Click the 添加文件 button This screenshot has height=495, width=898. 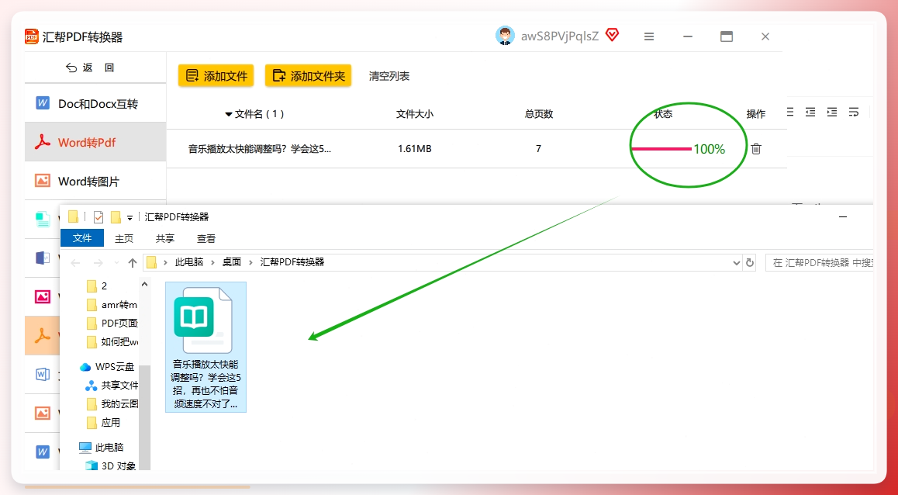pos(216,75)
